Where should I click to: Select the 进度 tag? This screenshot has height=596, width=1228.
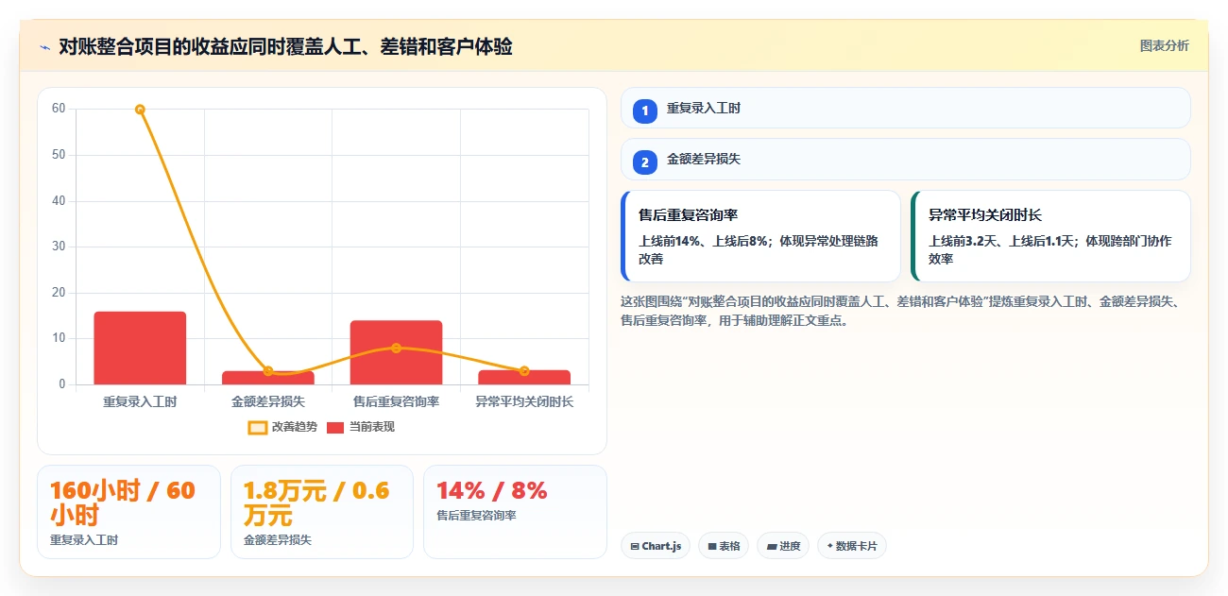[x=783, y=546]
